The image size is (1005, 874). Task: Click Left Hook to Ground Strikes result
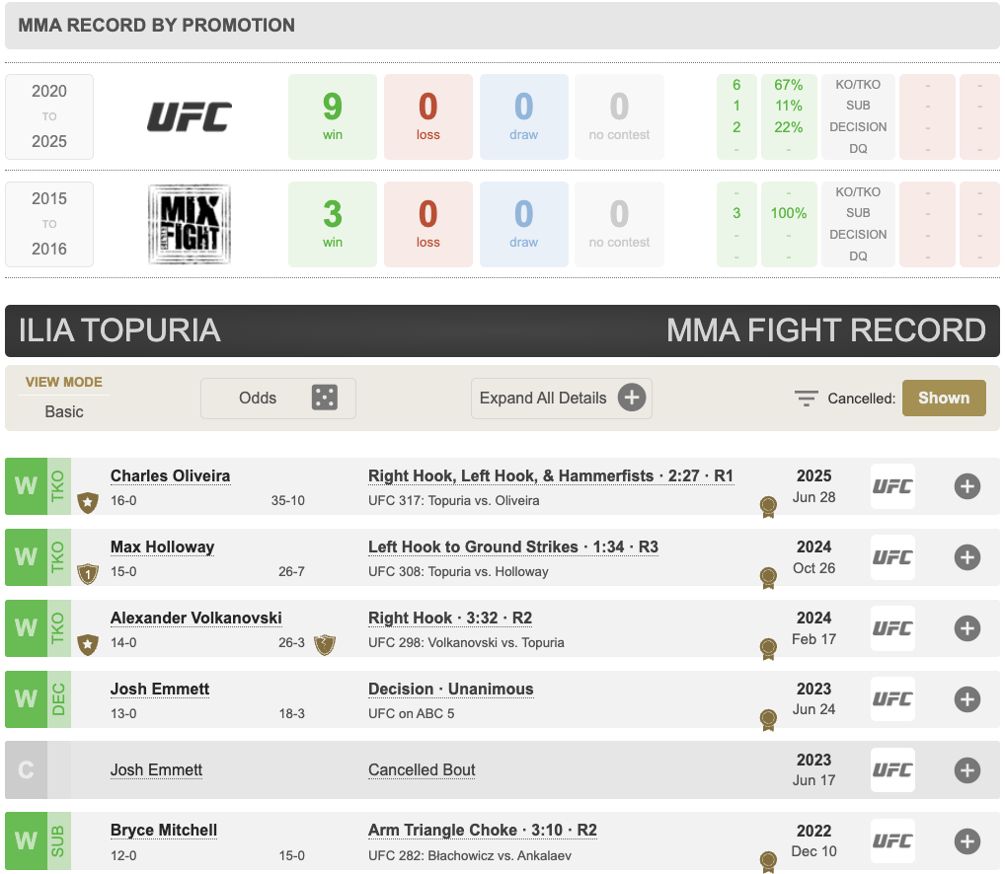(x=513, y=546)
